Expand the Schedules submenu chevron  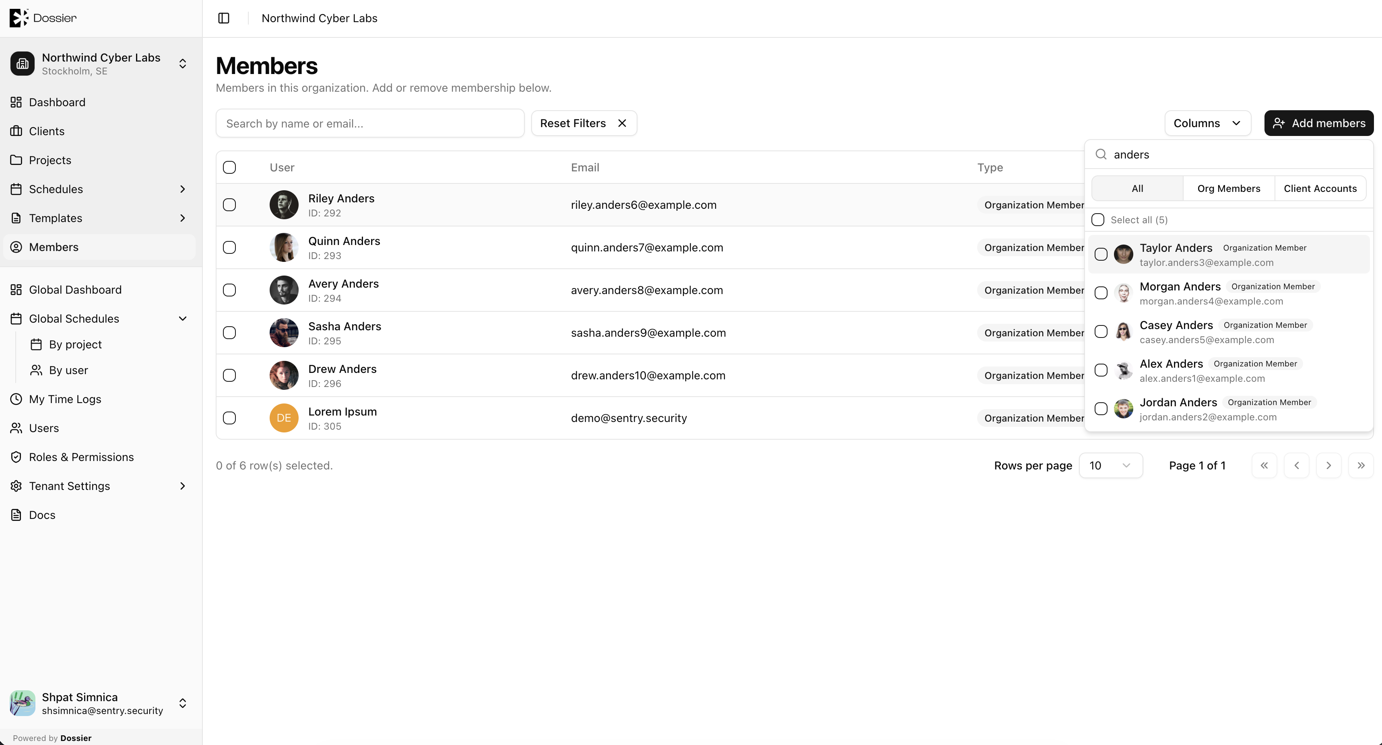(x=182, y=189)
